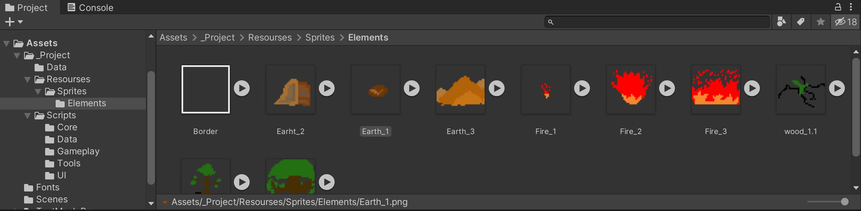Viewport: 861px width, 211px height.
Task: Expand Earht_2 sub-assets arrow button
Action: click(327, 88)
